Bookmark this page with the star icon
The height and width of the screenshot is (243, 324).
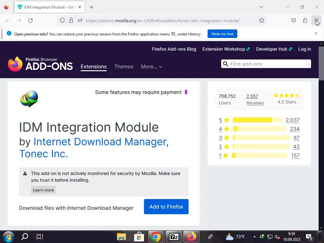[x=262, y=21]
